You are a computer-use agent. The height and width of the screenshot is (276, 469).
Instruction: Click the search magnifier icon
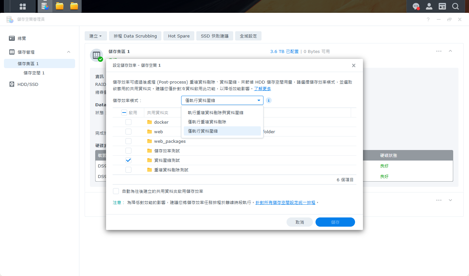455,6
